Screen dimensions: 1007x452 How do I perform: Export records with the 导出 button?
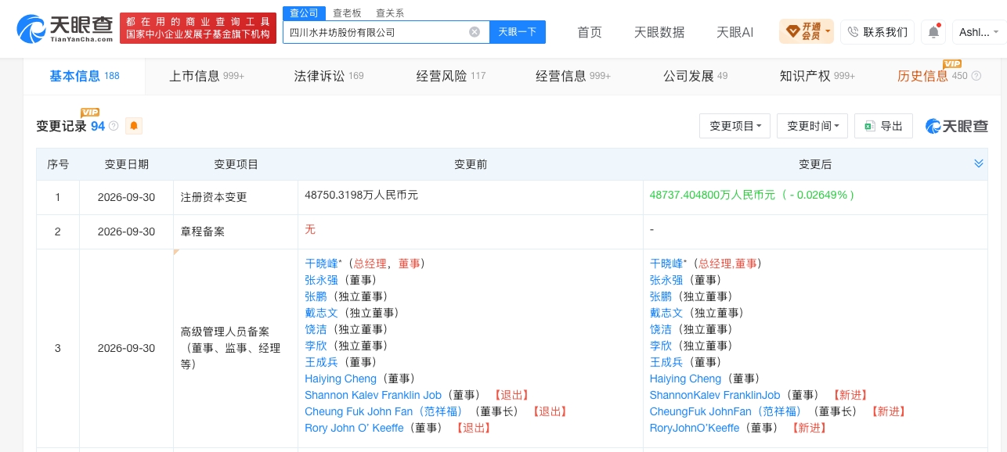click(x=884, y=126)
